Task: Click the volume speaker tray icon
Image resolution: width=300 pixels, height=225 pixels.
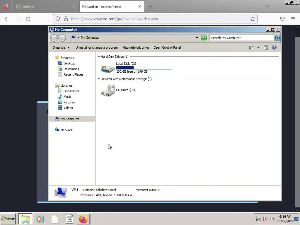Action: [x=272, y=219]
